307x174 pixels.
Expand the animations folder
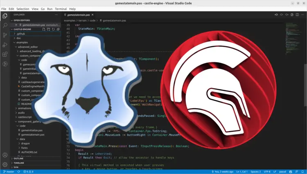tap(25, 108)
